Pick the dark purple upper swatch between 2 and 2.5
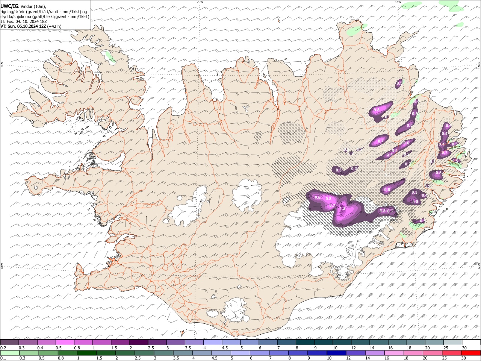Viewport: 481px width, 361px height. pos(139,342)
